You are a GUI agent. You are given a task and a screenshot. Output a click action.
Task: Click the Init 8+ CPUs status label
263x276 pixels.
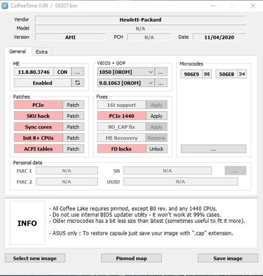[38, 138]
